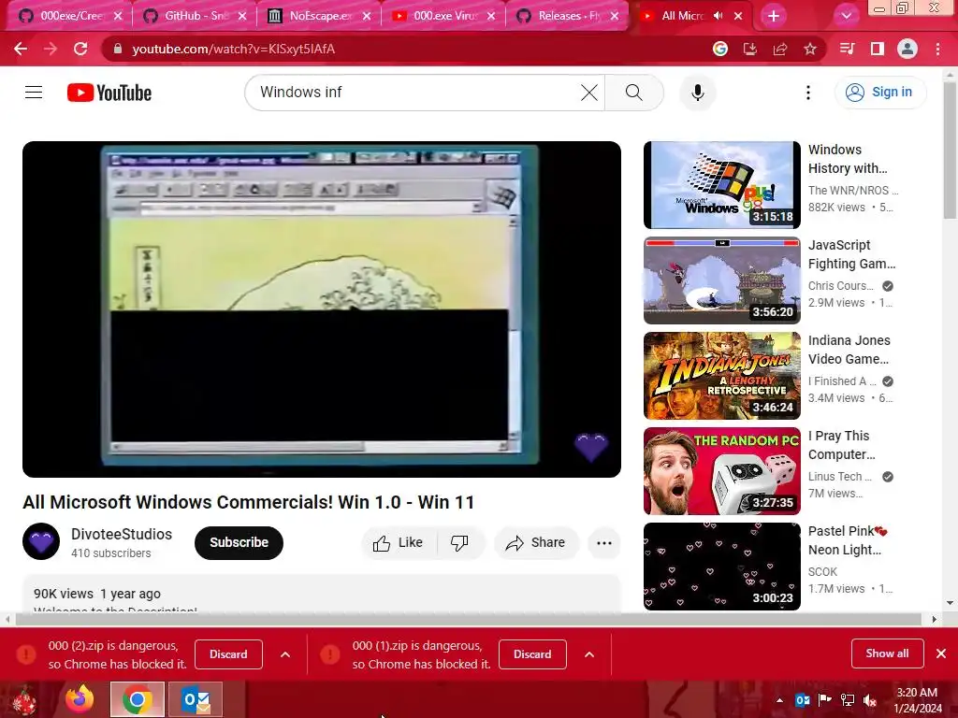Go back with the browser back arrow

coord(21,49)
